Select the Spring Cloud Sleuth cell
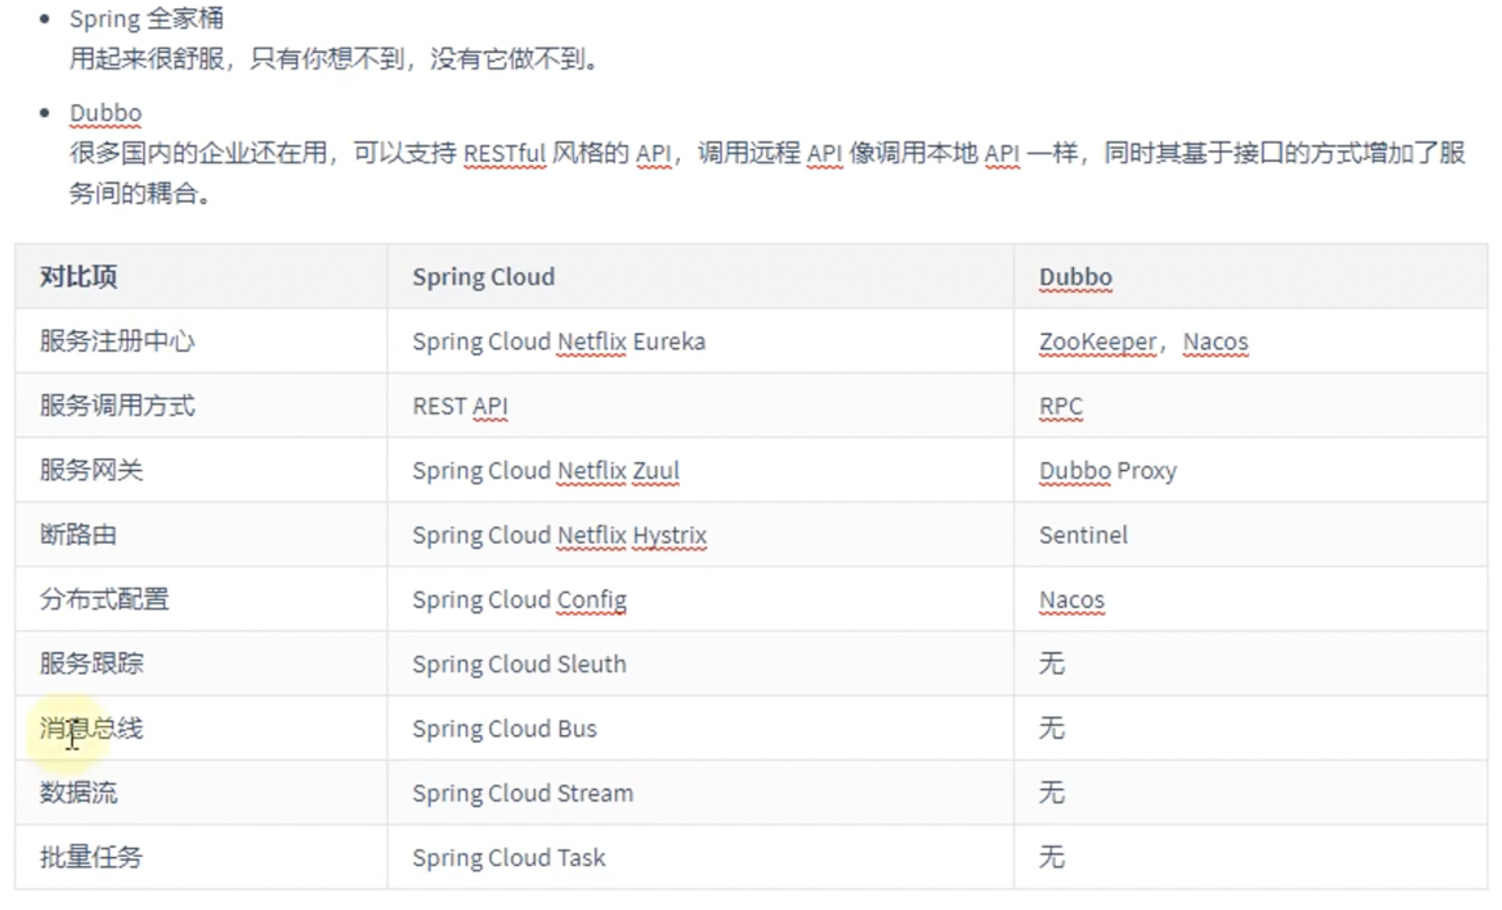1502x910 pixels. coord(518,663)
